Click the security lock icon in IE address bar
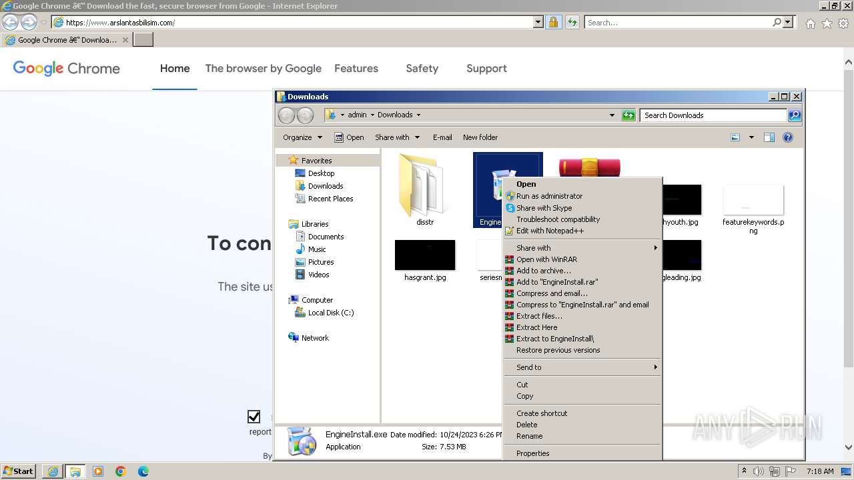The image size is (854, 480). click(553, 22)
